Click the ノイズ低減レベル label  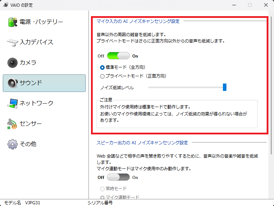click(x=117, y=88)
